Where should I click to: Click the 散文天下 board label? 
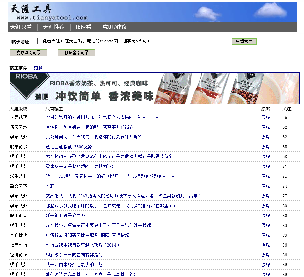tap(19, 186)
